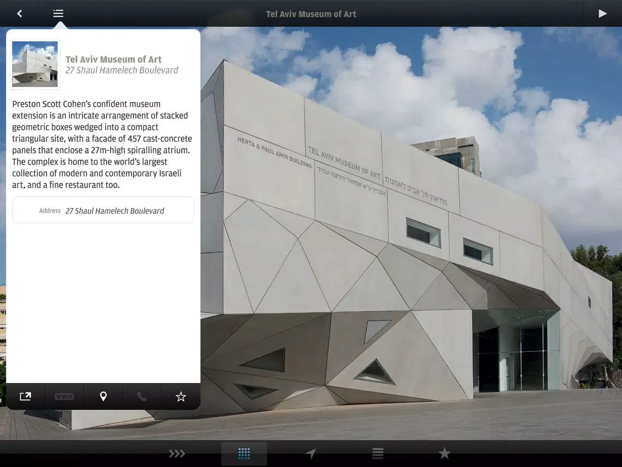Open website via the WWW icon
Viewport: 622px width, 467px height.
click(64, 396)
